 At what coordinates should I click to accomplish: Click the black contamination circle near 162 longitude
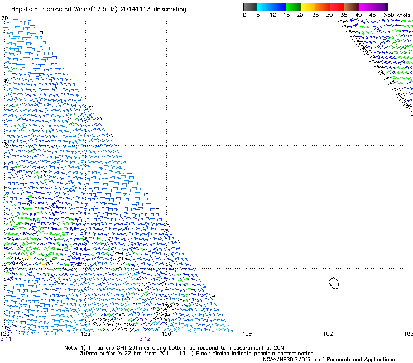[334, 283]
